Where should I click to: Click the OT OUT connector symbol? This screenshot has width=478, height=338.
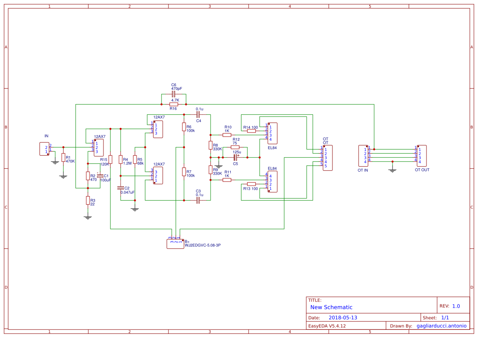tap(421, 154)
